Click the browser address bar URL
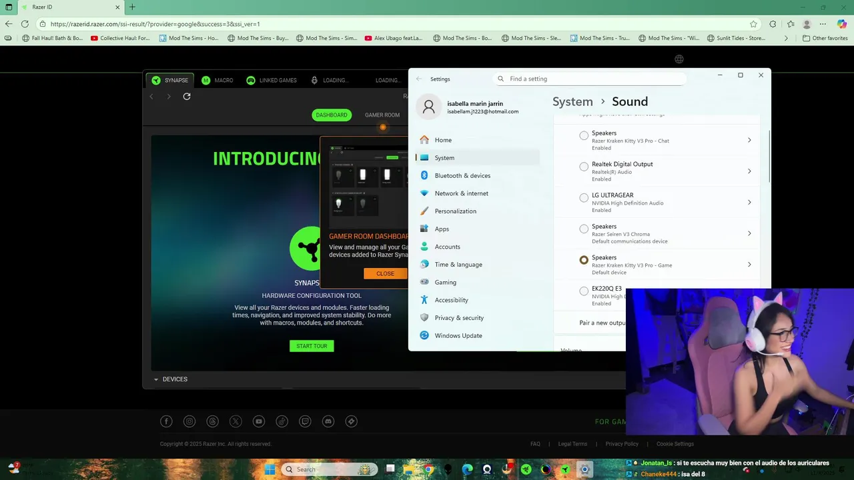 (155, 24)
